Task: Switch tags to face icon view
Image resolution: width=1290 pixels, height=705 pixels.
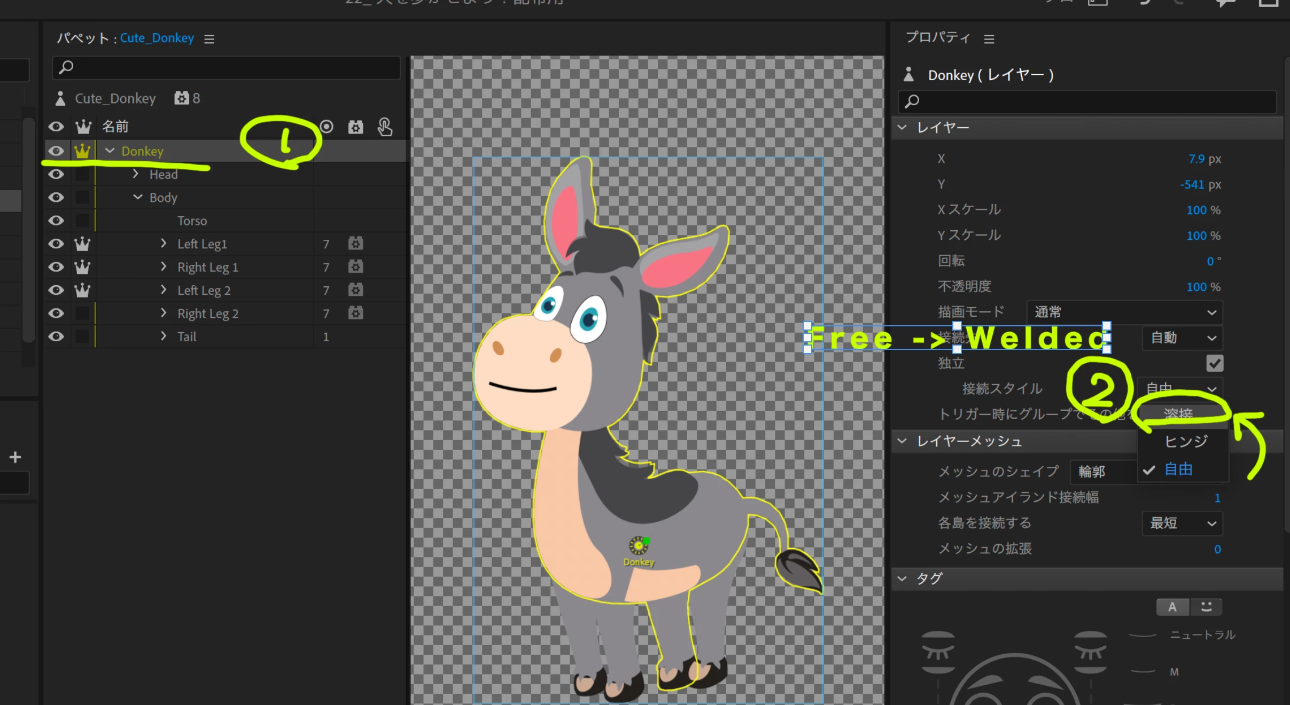Action: tap(1206, 607)
